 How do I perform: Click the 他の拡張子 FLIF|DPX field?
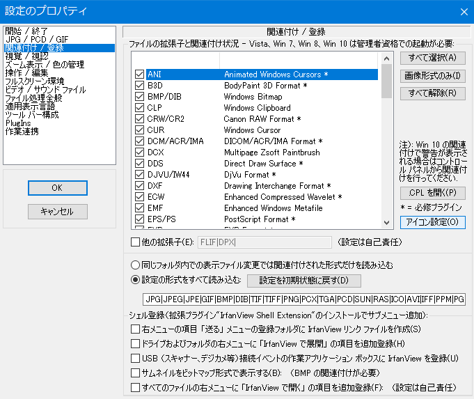click(x=264, y=242)
